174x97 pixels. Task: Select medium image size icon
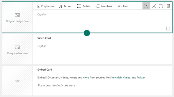(154, 6)
